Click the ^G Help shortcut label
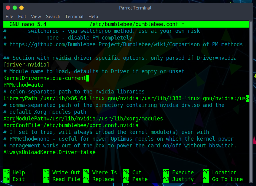 14,173
